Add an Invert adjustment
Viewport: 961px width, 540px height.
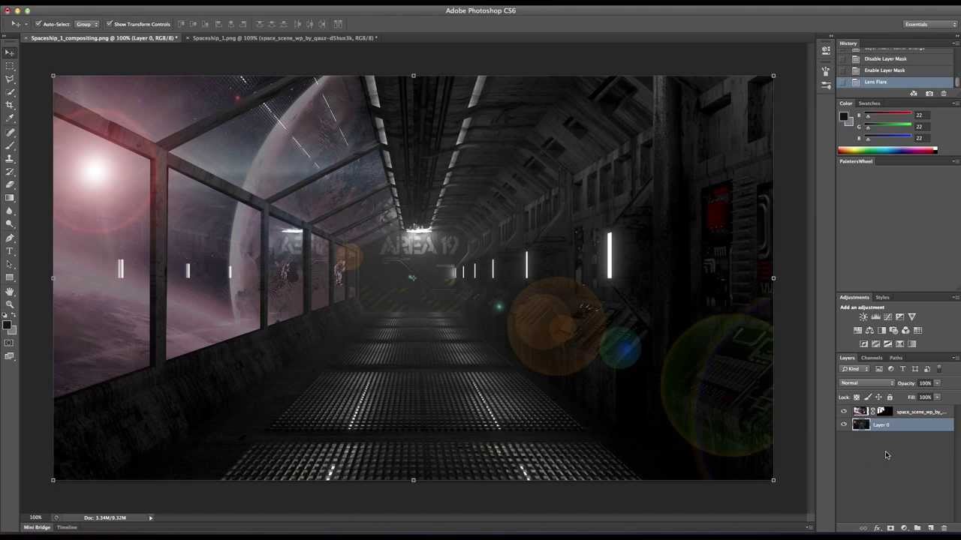coord(863,344)
